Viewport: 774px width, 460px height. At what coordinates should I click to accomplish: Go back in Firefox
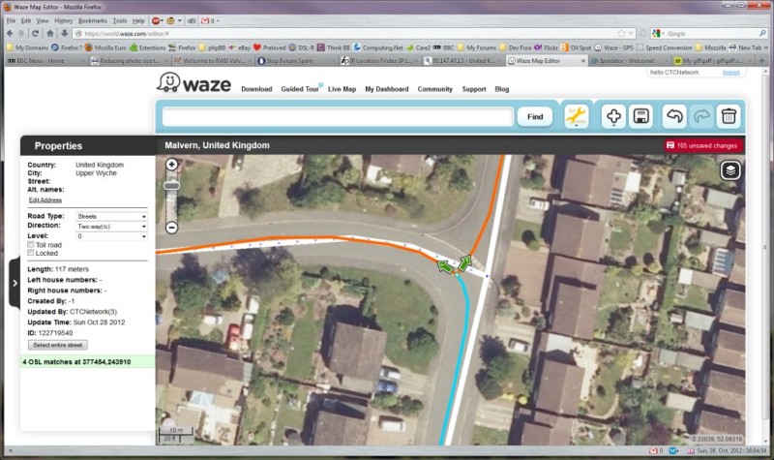[x=10, y=33]
